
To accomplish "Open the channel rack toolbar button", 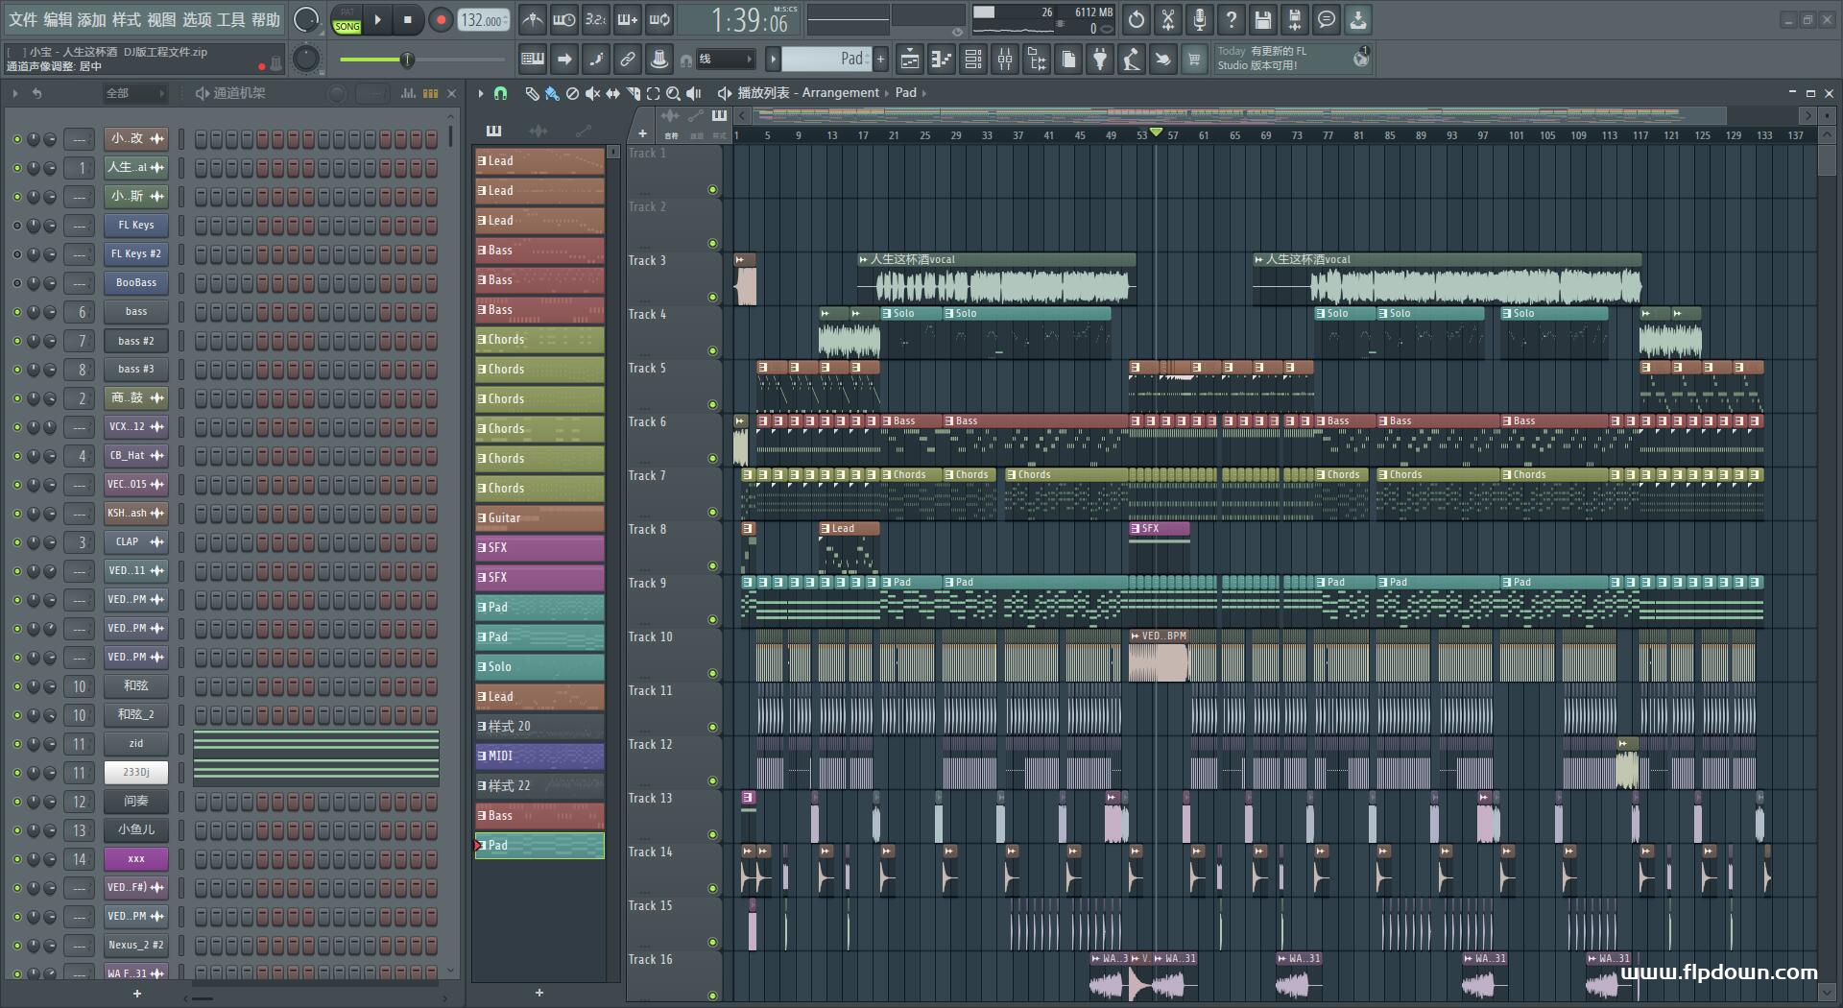I will pos(973,60).
